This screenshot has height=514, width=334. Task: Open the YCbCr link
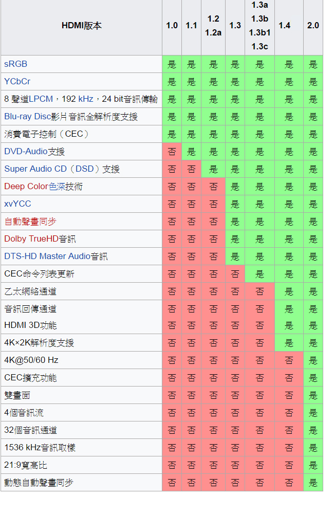pyautogui.click(x=17, y=81)
